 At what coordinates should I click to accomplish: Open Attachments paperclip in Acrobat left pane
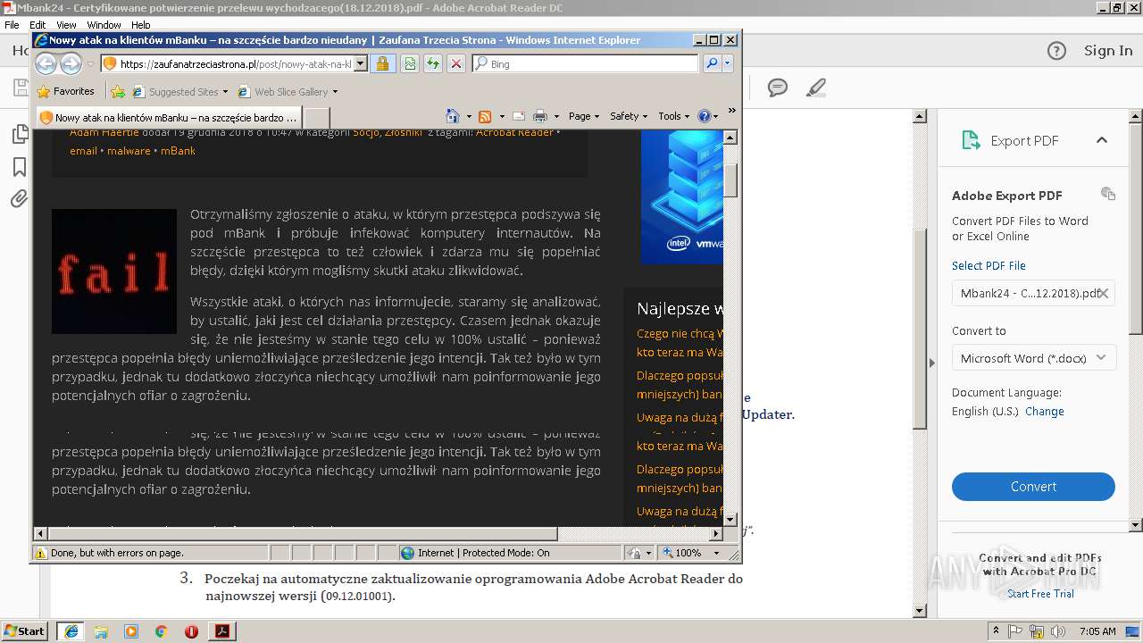(x=19, y=199)
